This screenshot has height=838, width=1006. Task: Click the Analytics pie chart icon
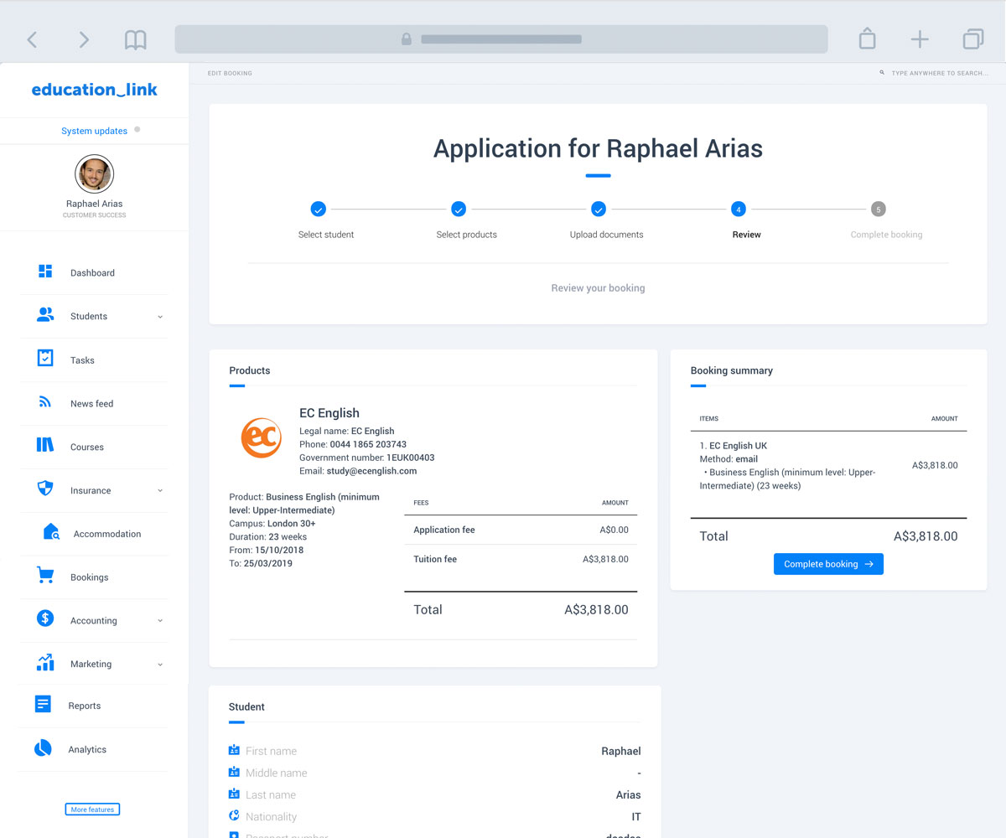(43, 748)
